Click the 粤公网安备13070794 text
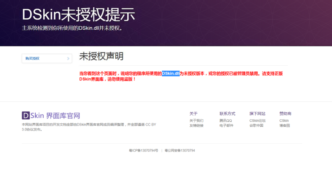Viewport: 332px width, 169px height. [180, 151]
